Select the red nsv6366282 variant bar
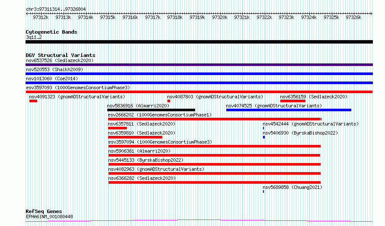385x226 pixels. pos(215,182)
